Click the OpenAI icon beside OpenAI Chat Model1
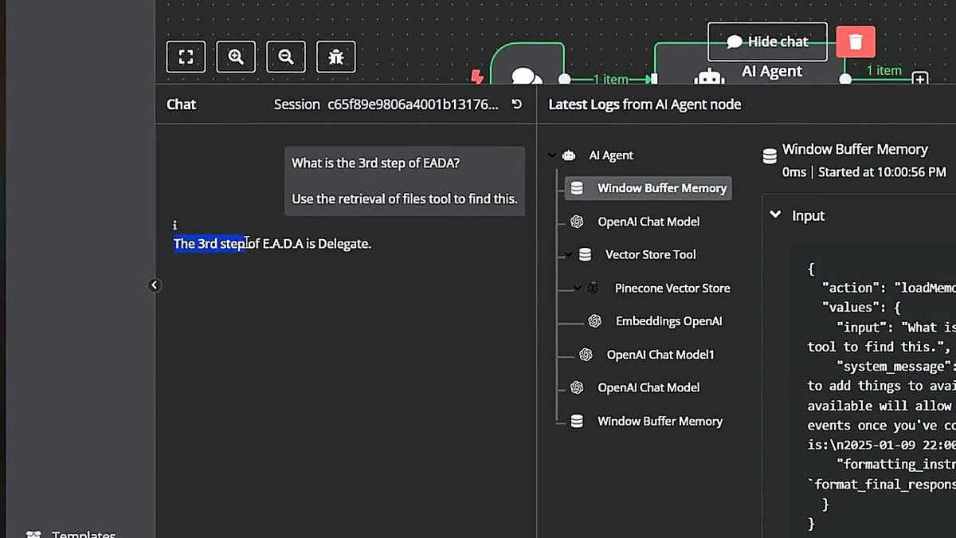Viewport: 956px width, 538px height. [x=586, y=355]
